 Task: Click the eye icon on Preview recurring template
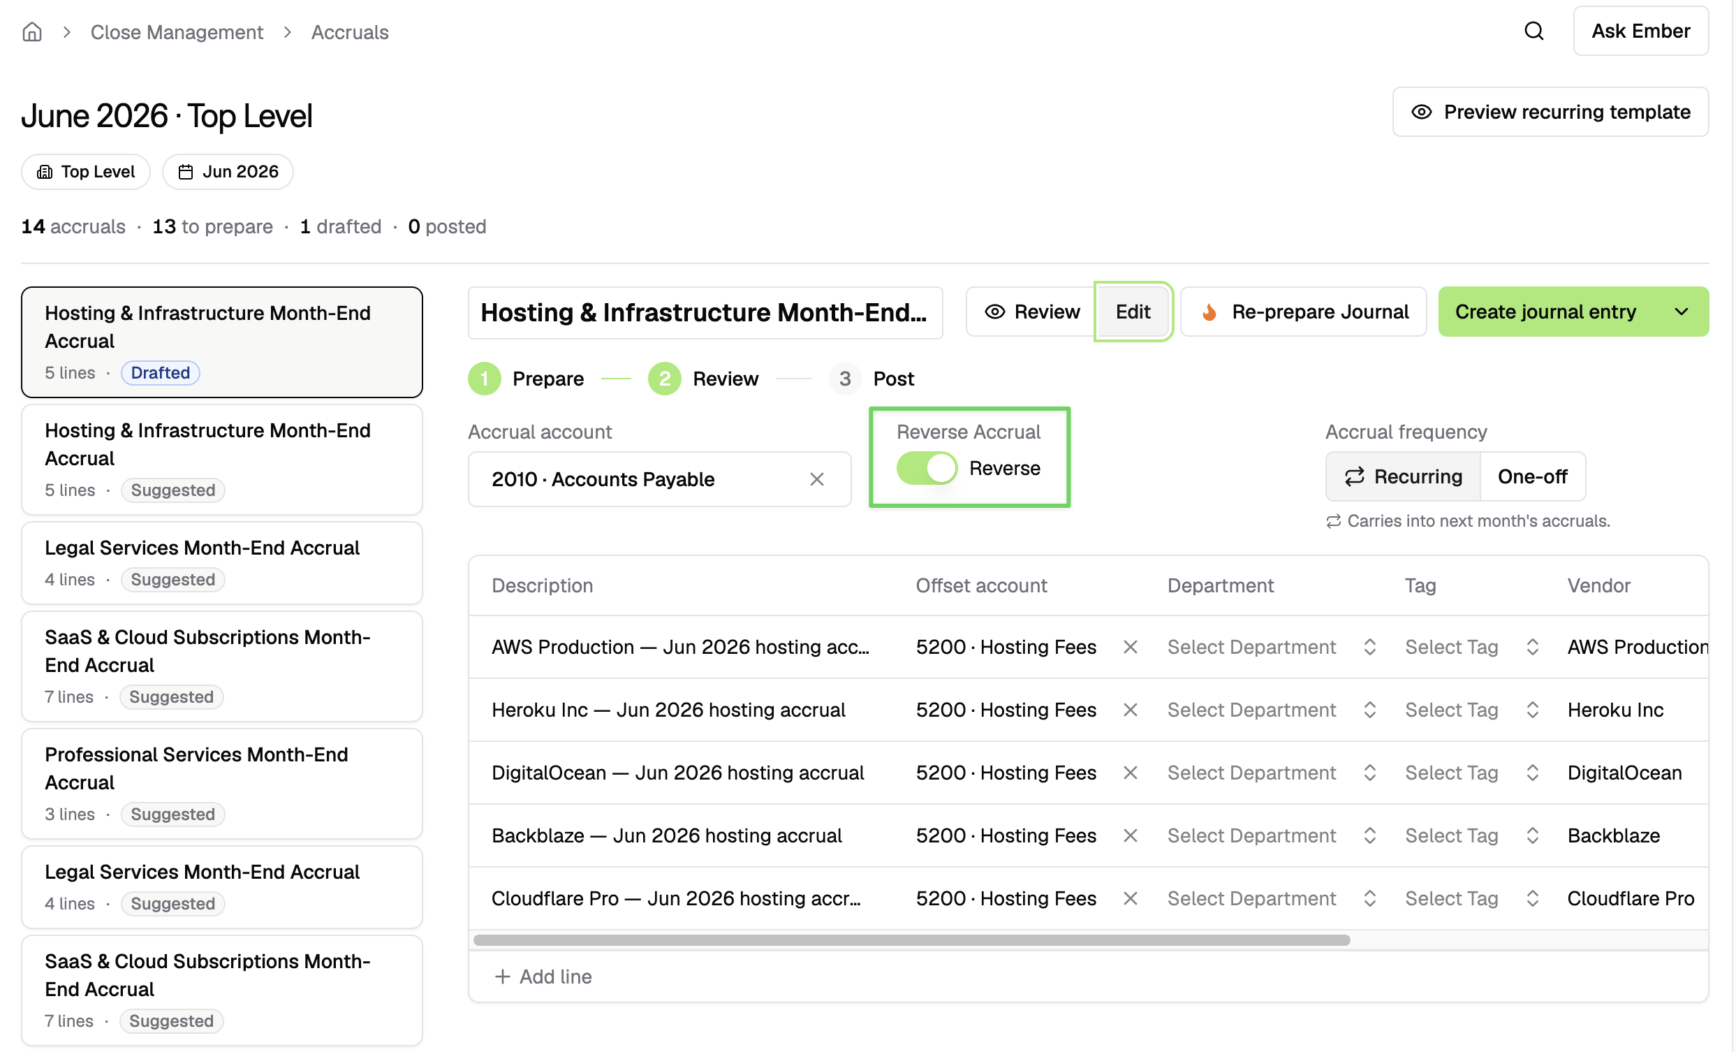pos(1421,112)
